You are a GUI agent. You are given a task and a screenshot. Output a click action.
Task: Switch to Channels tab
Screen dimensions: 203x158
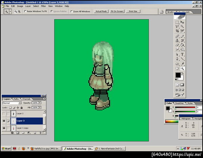pos(26,99)
